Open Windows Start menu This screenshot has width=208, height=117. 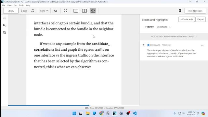pyautogui.click(x=74, y=113)
